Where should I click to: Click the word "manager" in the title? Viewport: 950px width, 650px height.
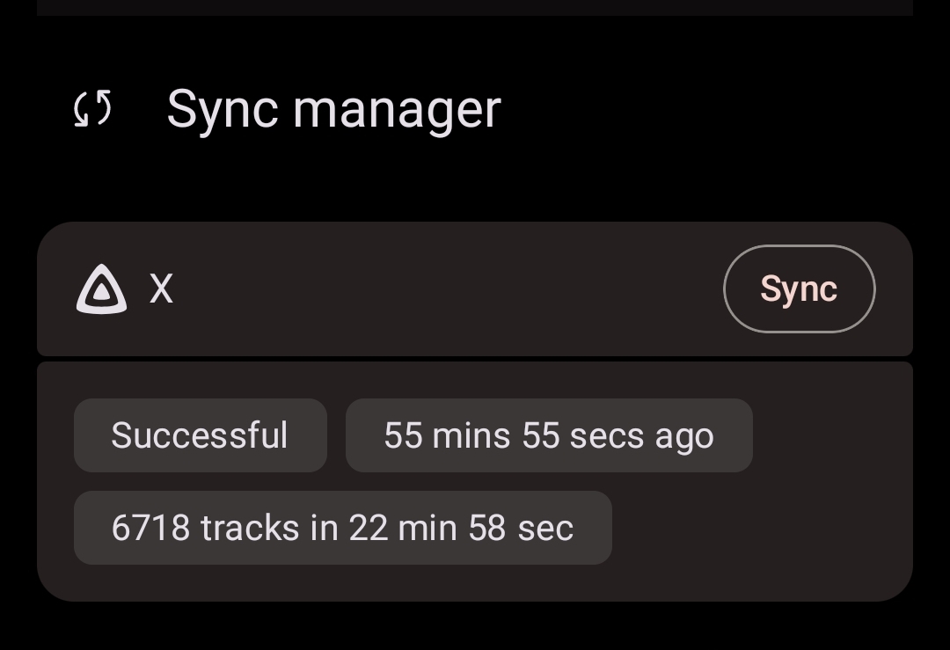(x=397, y=111)
